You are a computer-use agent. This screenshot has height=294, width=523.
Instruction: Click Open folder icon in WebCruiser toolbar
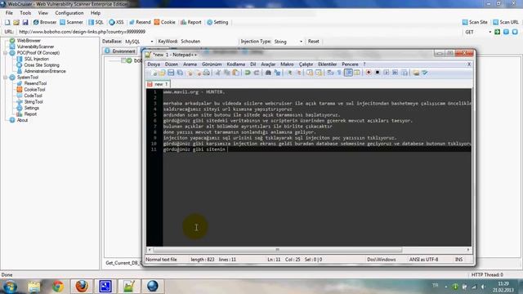tap(16, 22)
